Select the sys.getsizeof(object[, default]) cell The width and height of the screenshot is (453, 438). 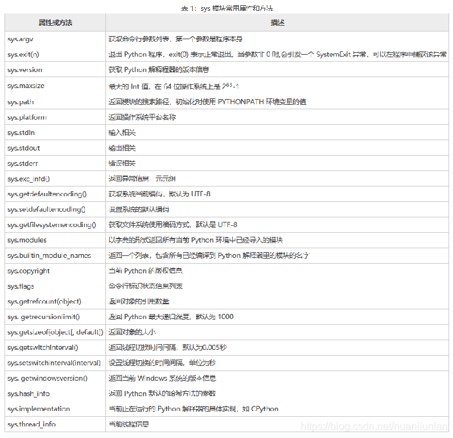[55, 332]
